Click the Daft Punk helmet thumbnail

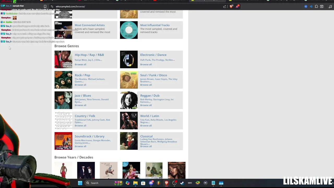[129, 59]
